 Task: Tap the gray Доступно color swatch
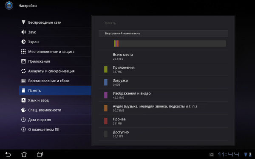pyautogui.click(x=106, y=134)
